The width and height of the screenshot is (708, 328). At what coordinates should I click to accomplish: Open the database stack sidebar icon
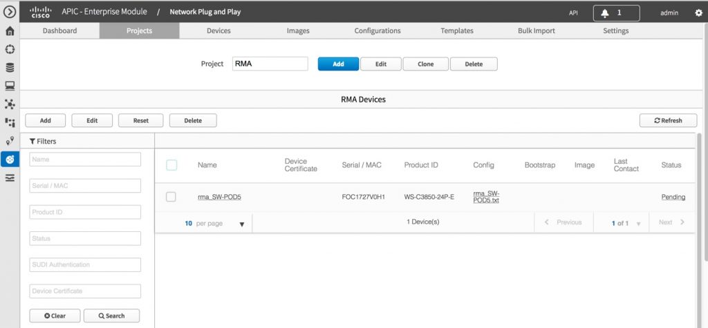[10, 68]
